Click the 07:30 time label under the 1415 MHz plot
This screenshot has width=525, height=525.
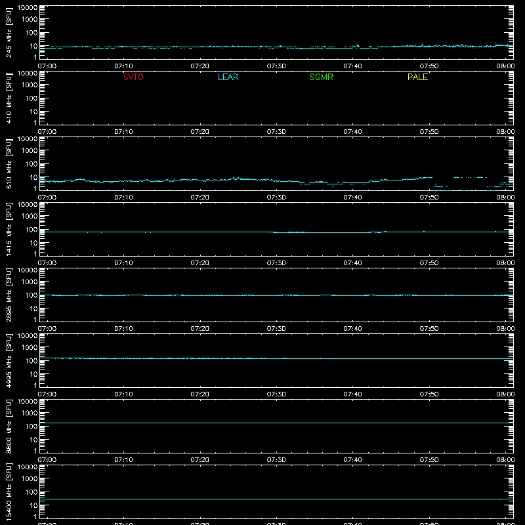276,263
